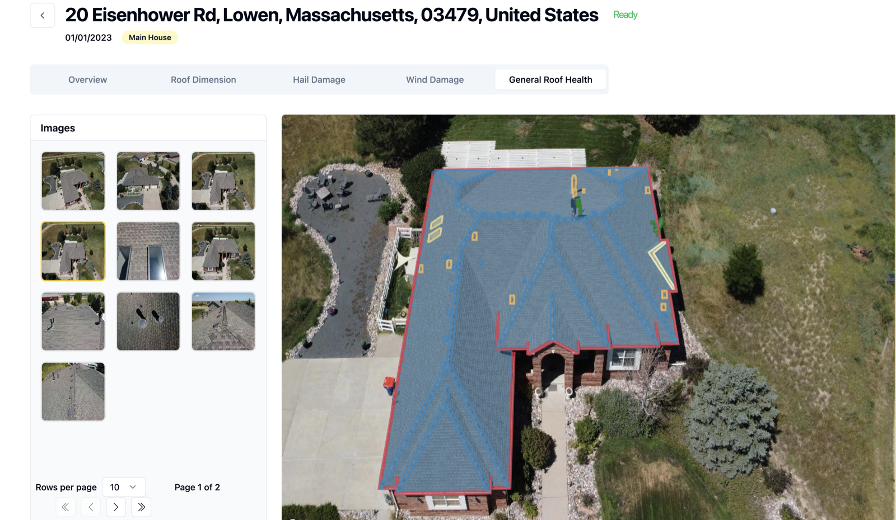
Task: Open the roof ridge line thumbnail
Action: tap(223, 322)
